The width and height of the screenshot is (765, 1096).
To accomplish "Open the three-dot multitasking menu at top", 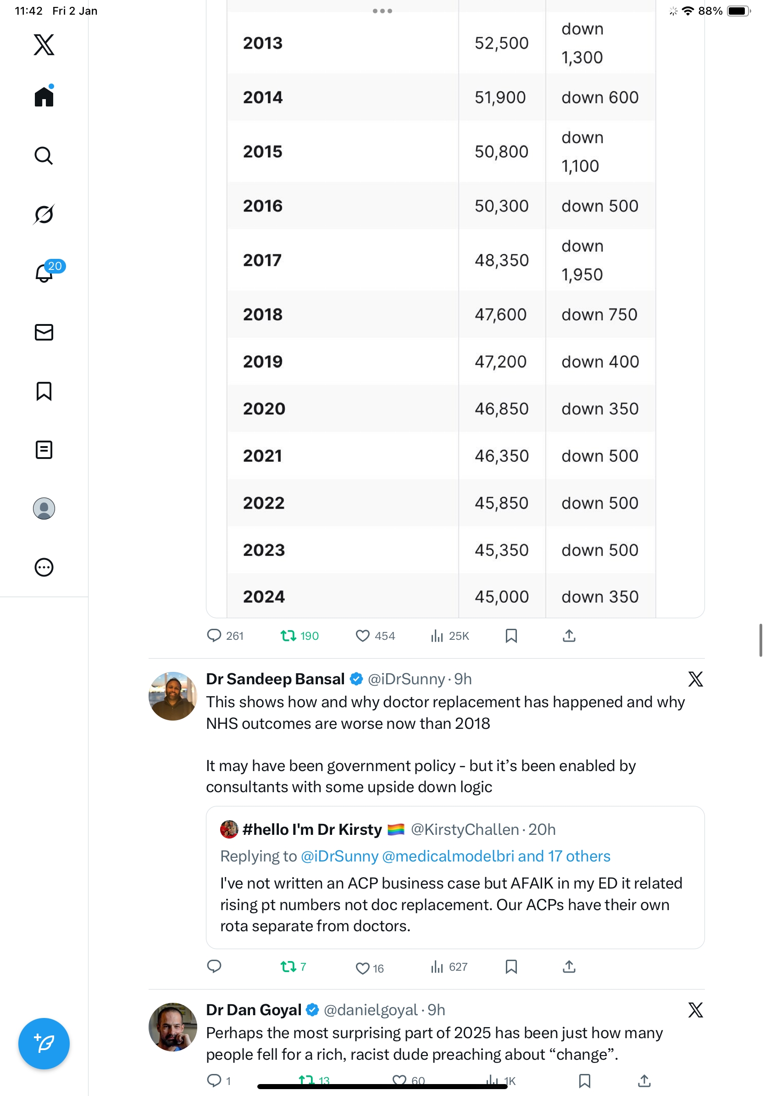I will (x=382, y=11).
